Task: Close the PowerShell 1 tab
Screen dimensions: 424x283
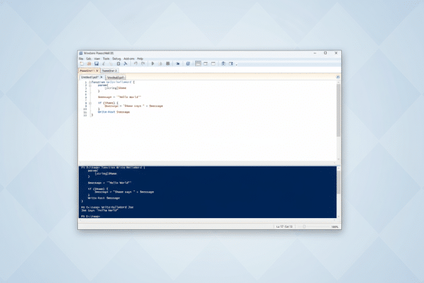Action: pyautogui.click(x=97, y=70)
